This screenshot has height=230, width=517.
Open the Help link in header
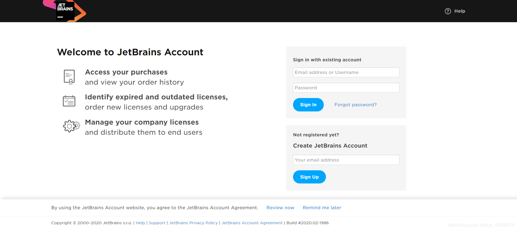point(459,11)
